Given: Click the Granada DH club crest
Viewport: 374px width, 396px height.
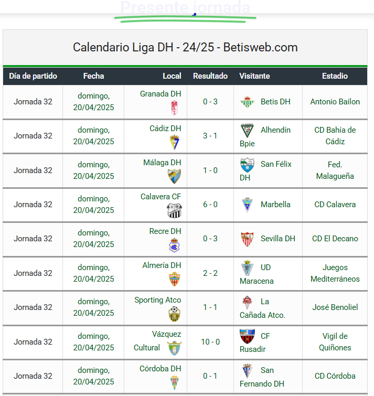Looking at the screenshot, I should (x=174, y=108).
